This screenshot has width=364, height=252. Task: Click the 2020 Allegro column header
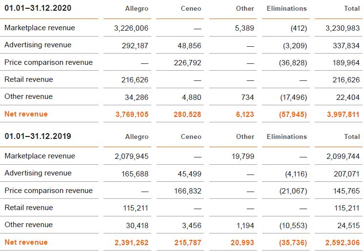click(x=137, y=9)
